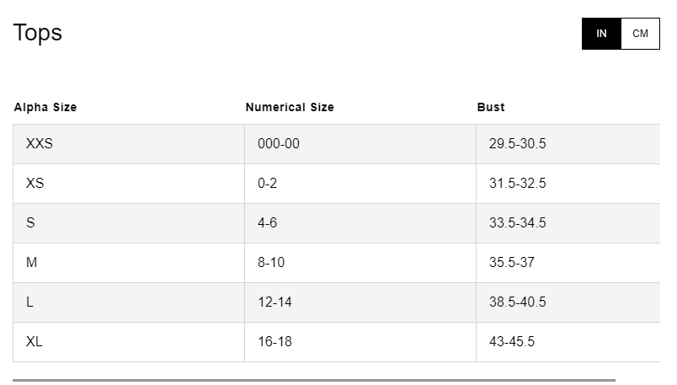
Task: Click the 29.5-30.5 bust measurement
Action: point(517,144)
